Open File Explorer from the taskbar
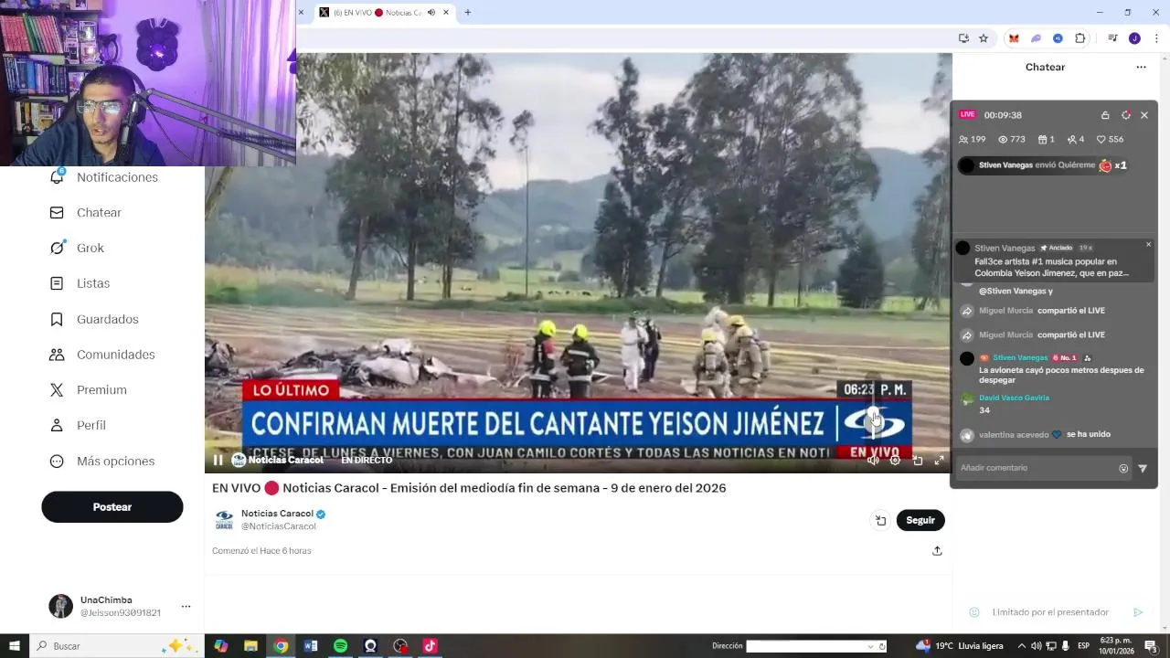 pyautogui.click(x=250, y=646)
